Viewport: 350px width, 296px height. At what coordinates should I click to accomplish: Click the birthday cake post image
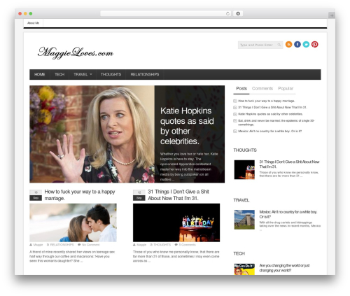point(176,223)
